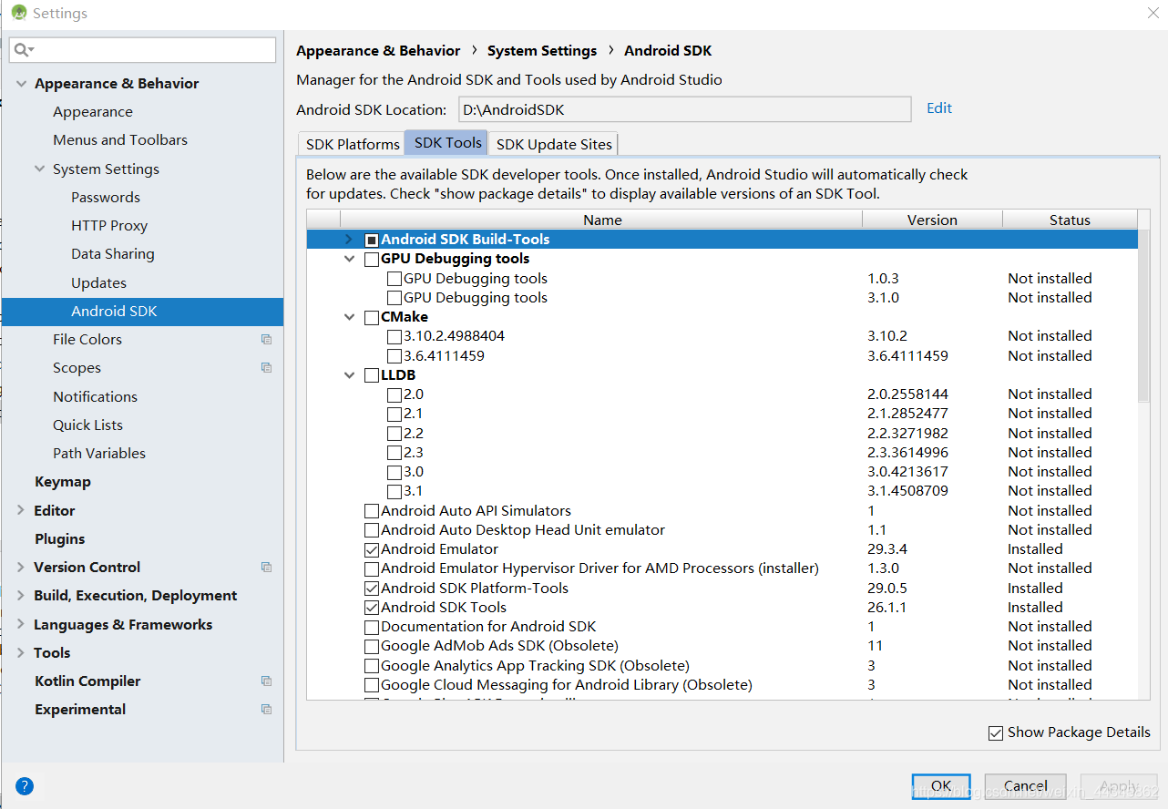Viewport: 1168px width, 809px height.
Task: Open Notifications settings
Action: click(x=95, y=397)
